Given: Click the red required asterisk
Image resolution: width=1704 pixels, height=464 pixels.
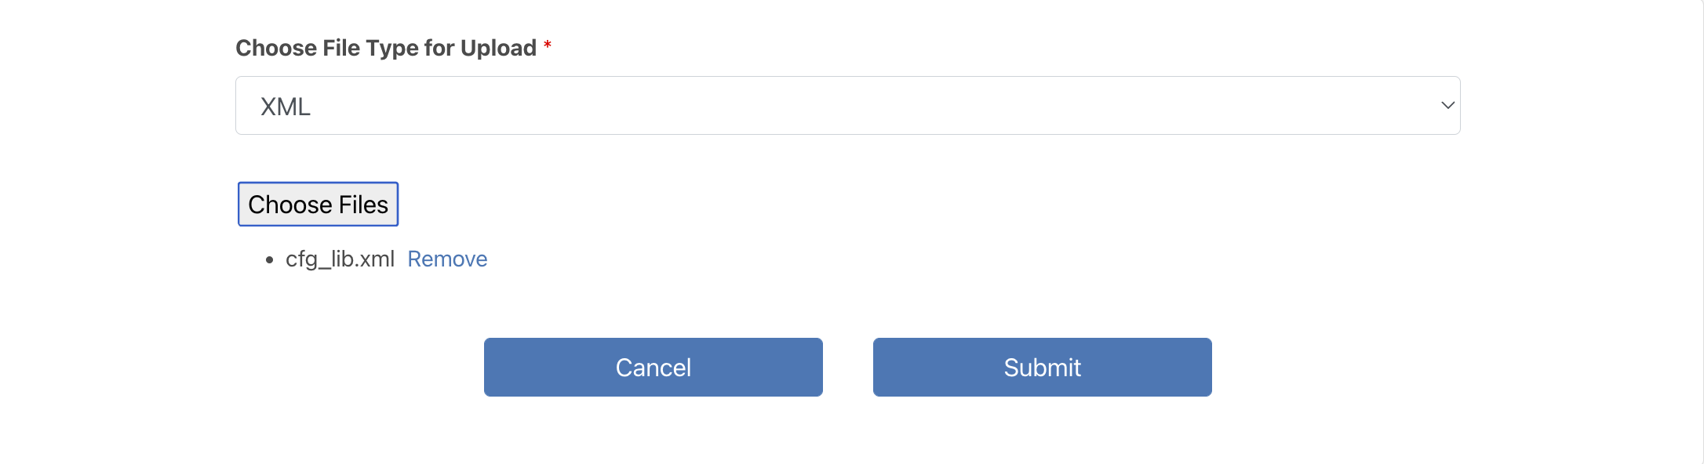Looking at the screenshot, I should pos(548,45).
